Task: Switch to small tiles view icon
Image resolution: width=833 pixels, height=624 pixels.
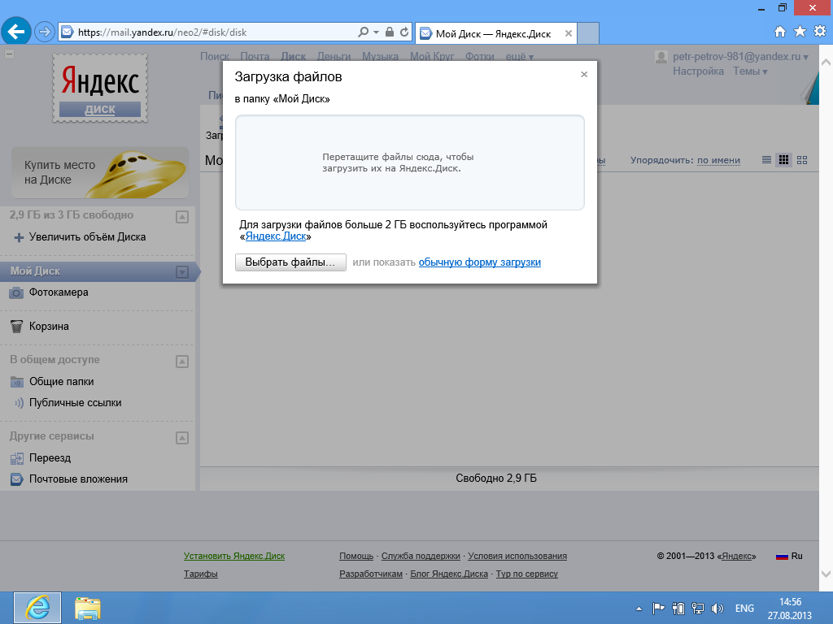Action: point(783,160)
